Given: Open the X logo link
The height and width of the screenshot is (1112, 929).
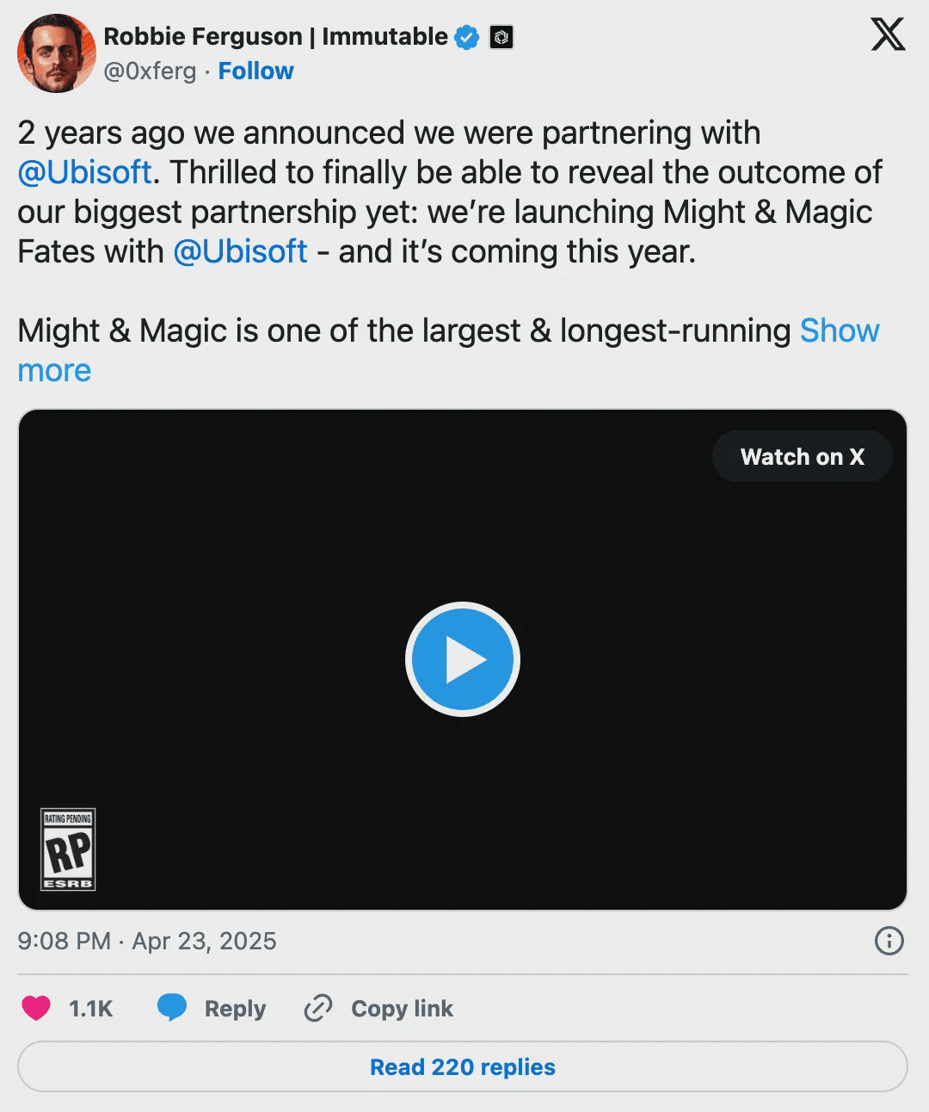Looking at the screenshot, I should click(888, 36).
